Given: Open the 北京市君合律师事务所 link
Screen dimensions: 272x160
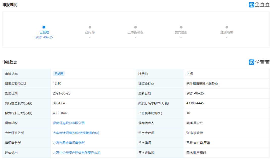Looking at the screenshot, I should tap(69, 143).
